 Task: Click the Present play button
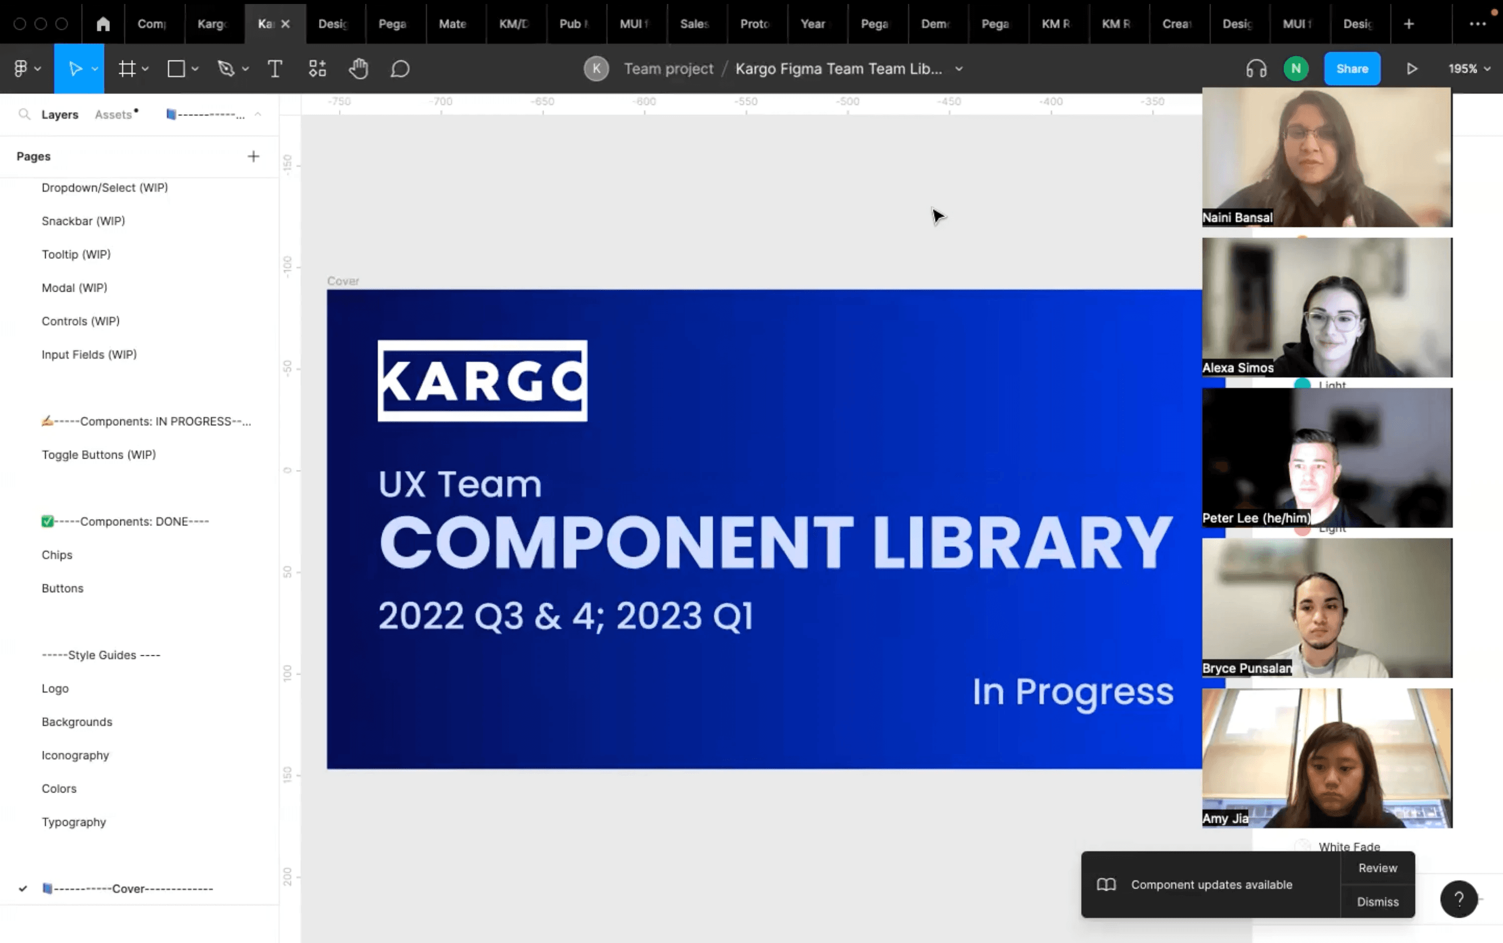[1411, 69]
